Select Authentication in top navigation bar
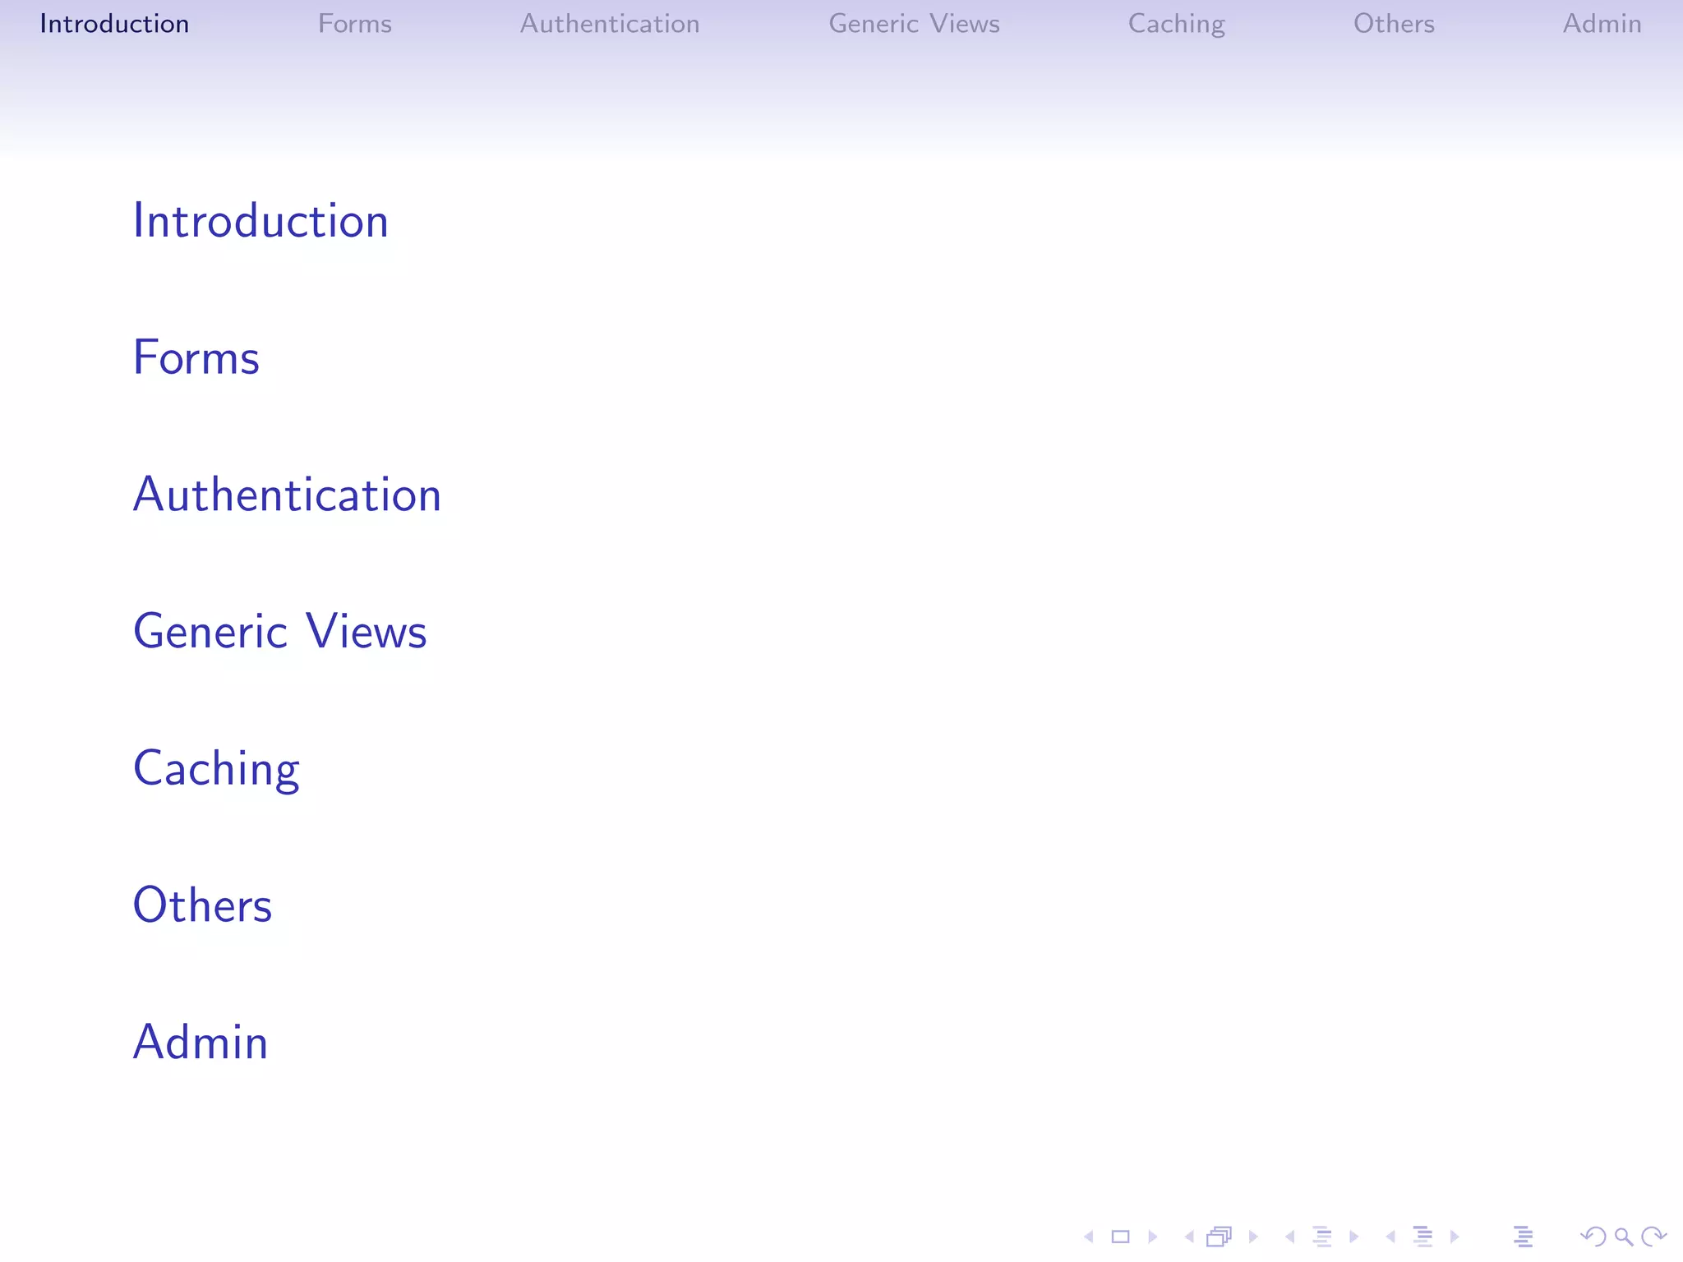This screenshot has width=1683, height=1262. [610, 24]
